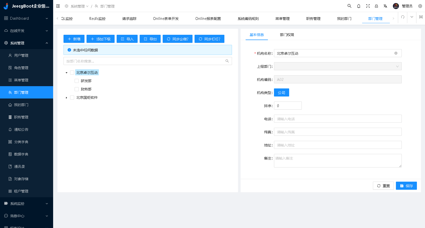Collapse the 北京卓尔互动 tree node

pos(67,72)
